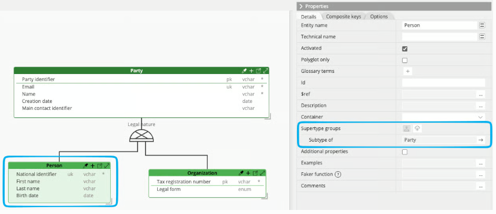Click the Subtype of Party field
496x214 pixels.
pyautogui.click(x=439, y=140)
